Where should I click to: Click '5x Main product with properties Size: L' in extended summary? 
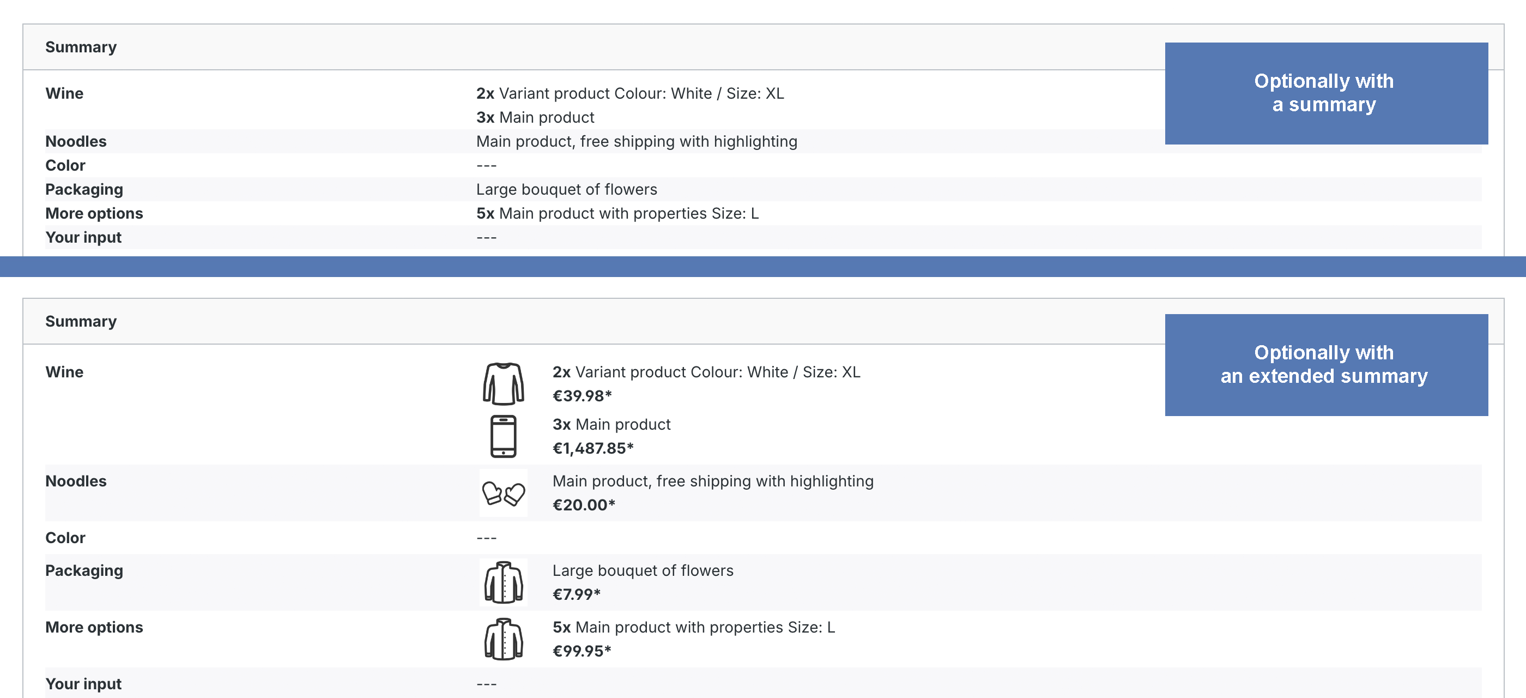click(x=694, y=628)
